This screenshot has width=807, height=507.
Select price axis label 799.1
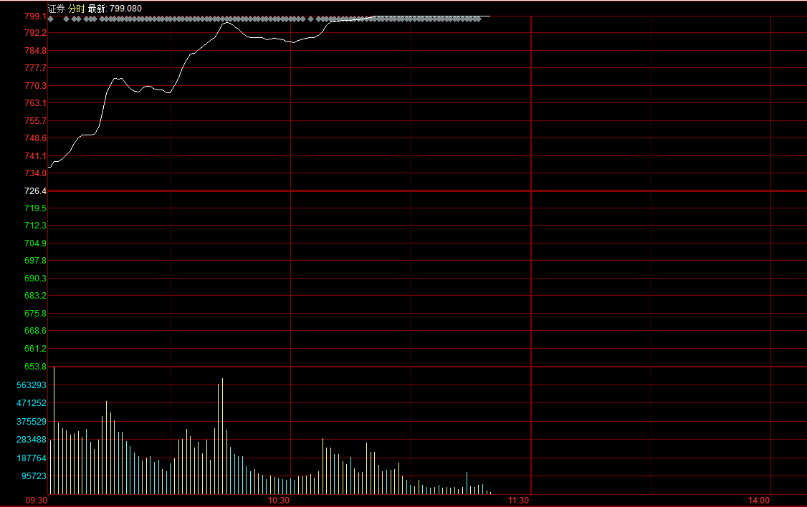coord(36,16)
